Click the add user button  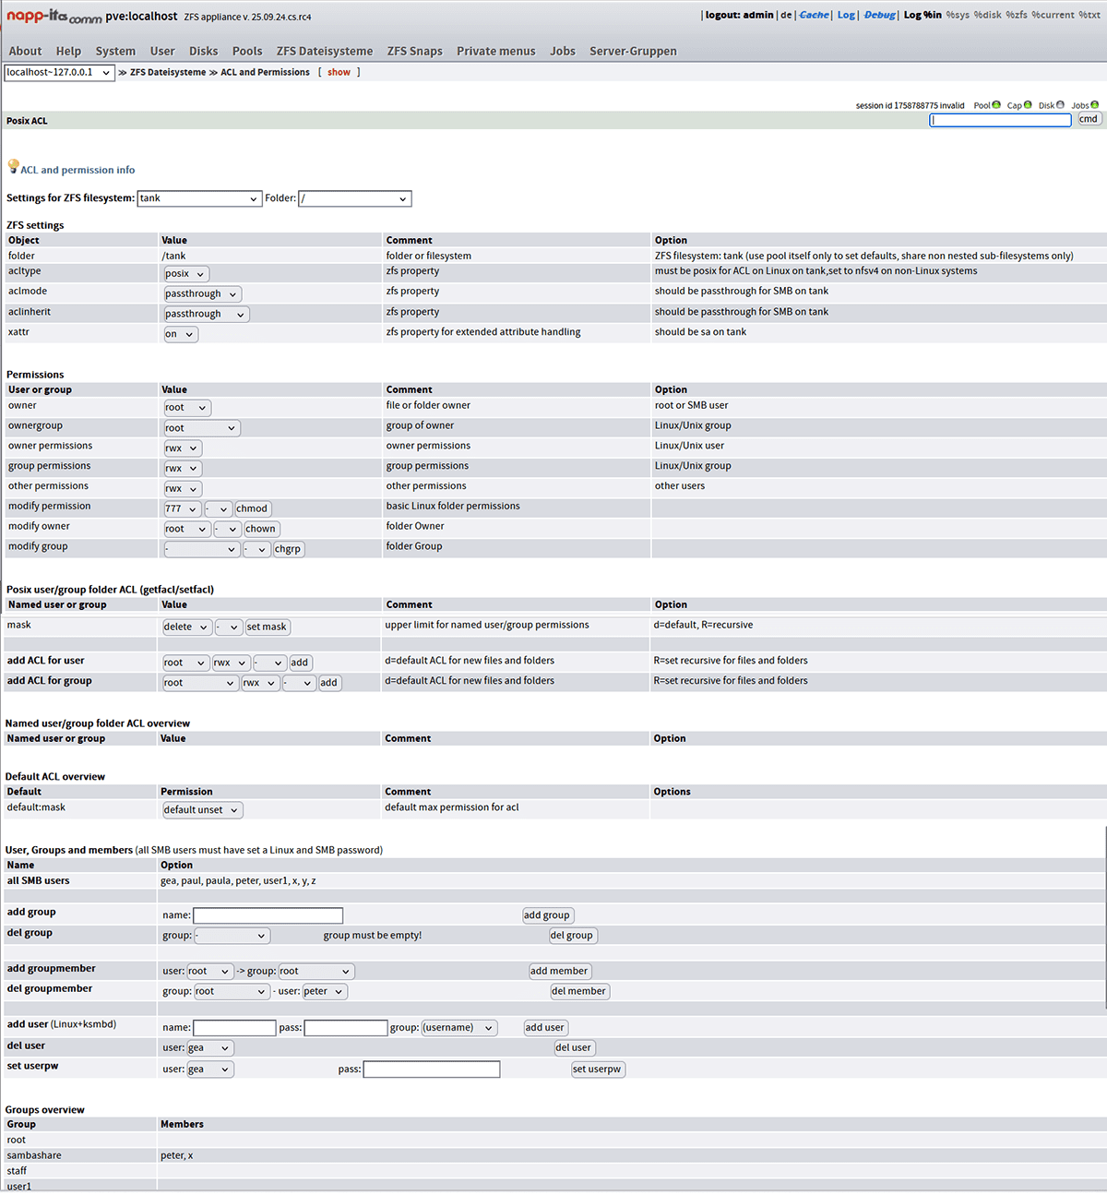click(x=545, y=1028)
